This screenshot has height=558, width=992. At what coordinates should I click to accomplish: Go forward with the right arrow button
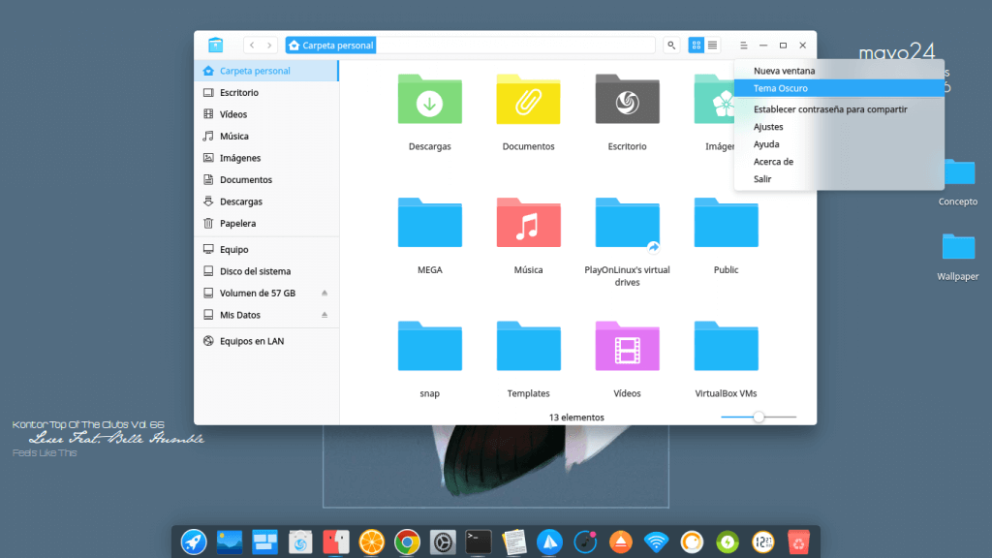click(x=269, y=46)
